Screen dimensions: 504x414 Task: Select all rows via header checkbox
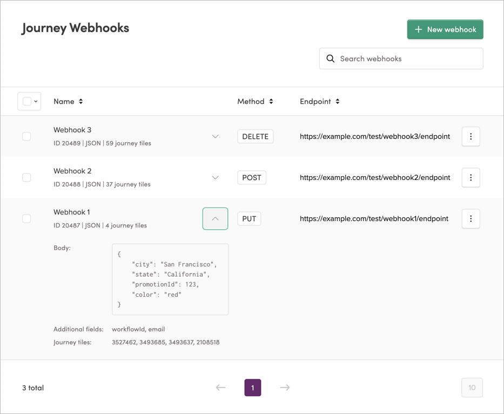pyautogui.click(x=26, y=101)
